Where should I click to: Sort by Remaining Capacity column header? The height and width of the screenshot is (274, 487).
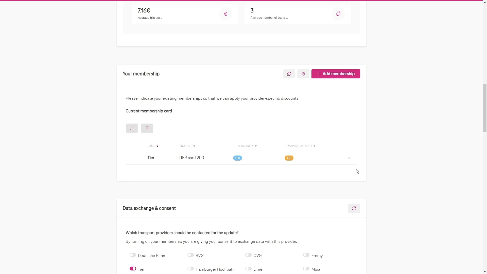coord(300,146)
